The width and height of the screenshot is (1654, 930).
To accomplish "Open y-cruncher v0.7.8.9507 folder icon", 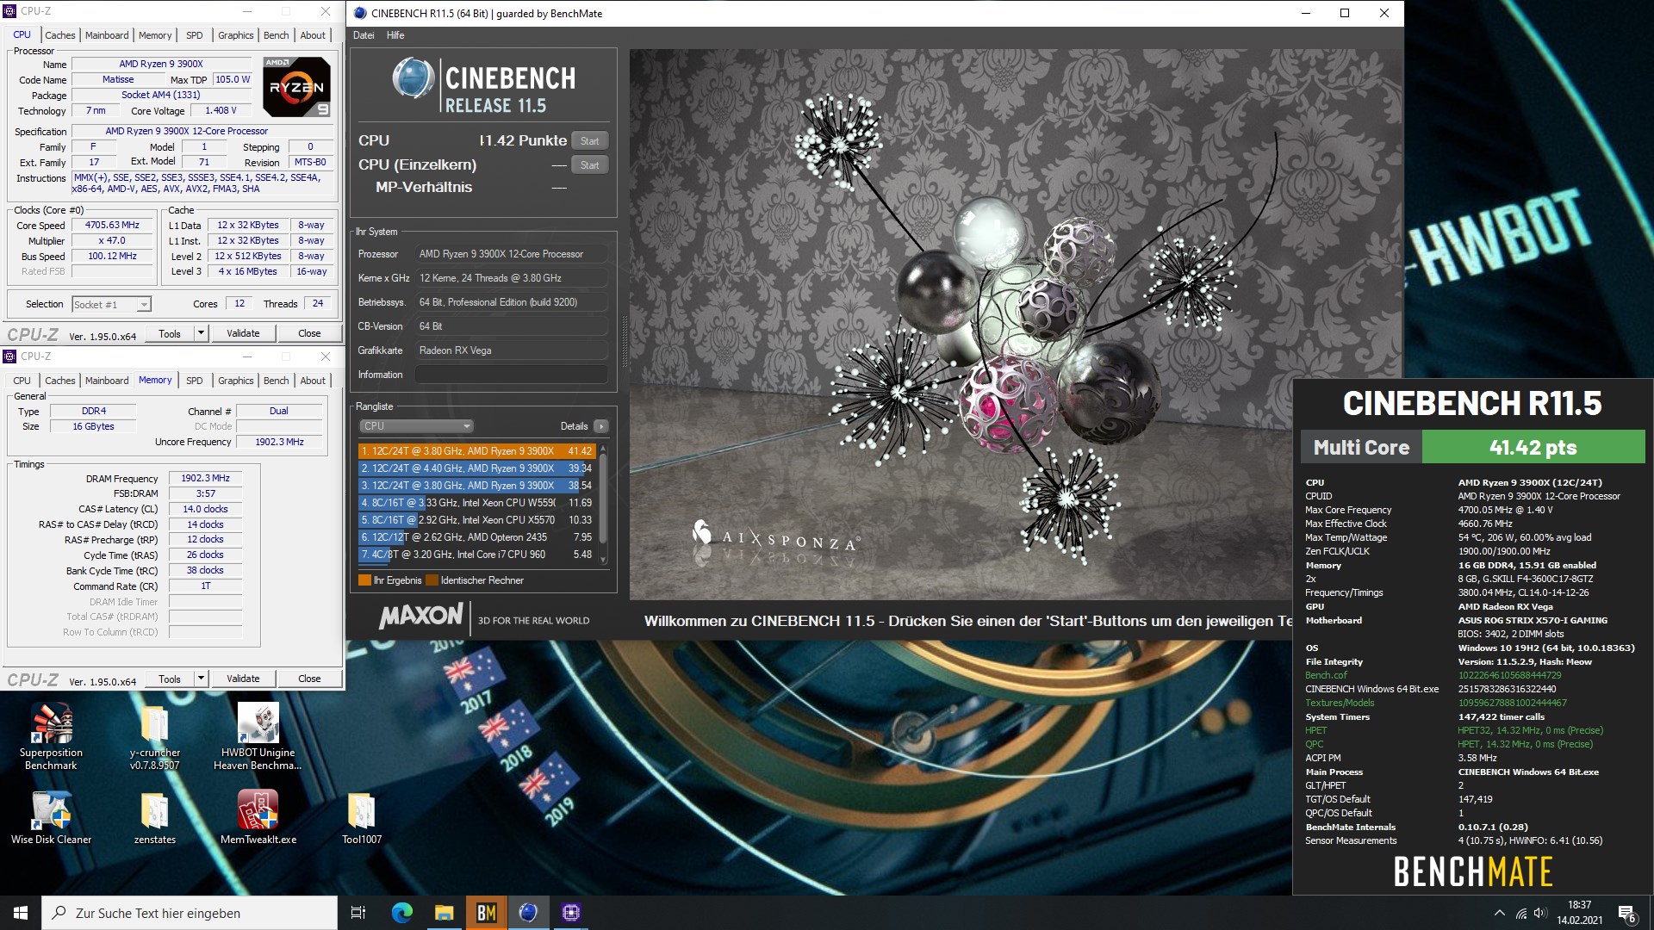I will (x=155, y=736).
